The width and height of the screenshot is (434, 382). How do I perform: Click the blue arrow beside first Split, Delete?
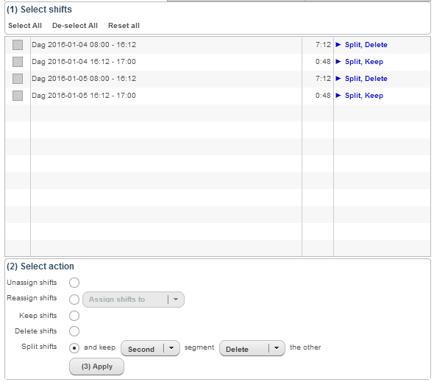338,45
